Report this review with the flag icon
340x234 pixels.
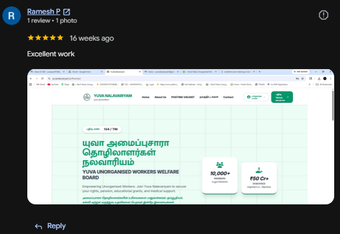324,15
